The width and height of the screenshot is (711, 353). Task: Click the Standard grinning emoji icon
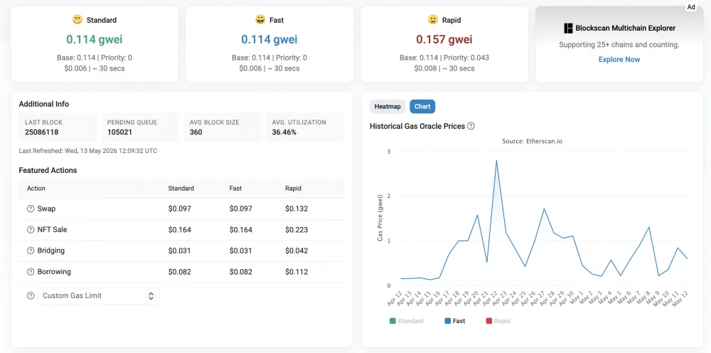point(77,19)
